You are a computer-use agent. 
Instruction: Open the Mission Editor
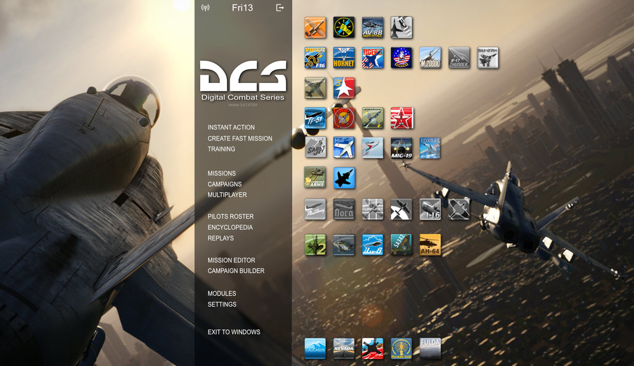click(x=231, y=260)
